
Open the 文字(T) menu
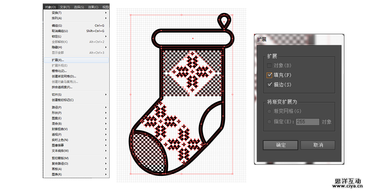65,7
